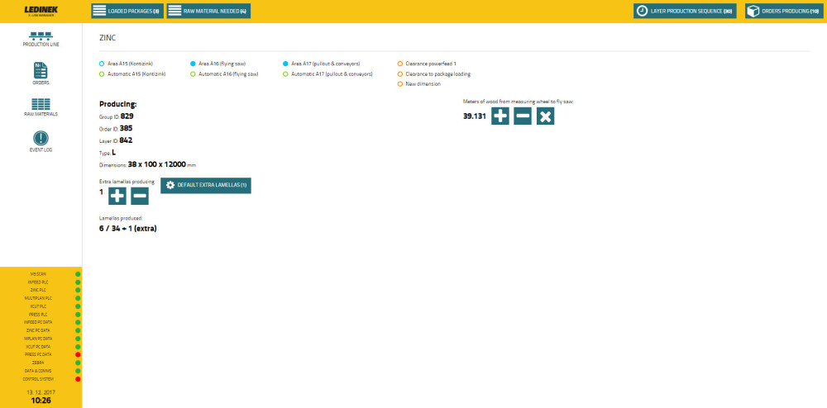Click the red Control System status indicator
The height and width of the screenshot is (408, 827).
click(x=78, y=379)
